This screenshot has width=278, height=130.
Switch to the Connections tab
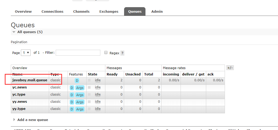click(x=53, y=12)
